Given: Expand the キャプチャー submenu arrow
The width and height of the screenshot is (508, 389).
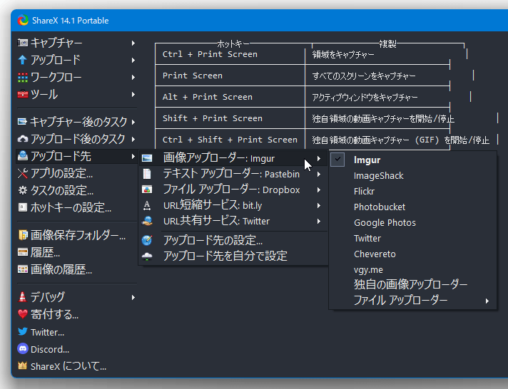Looking at the screenshot, I should [x=133, y=43].
